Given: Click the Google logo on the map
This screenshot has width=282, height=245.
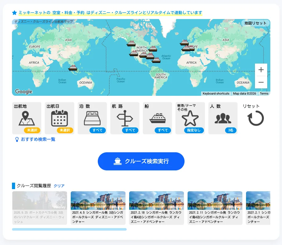Looking at the screenshot, I should click(x=24, y=91).
